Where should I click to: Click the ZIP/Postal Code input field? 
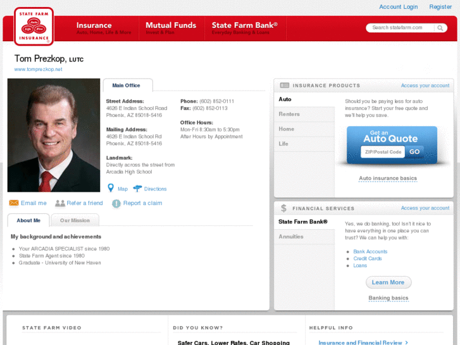click(x=382, y=152)
